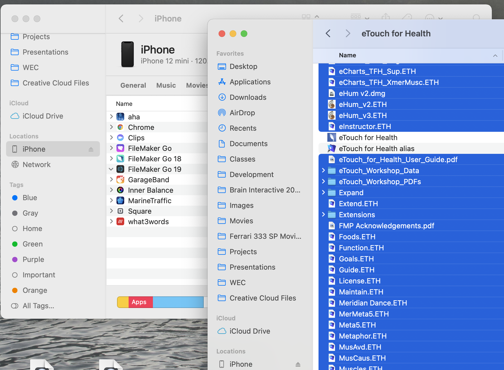Select iPhone in the back window sidebar
Image resolution: width=504 pixels, height=370 pixels.
53,149
